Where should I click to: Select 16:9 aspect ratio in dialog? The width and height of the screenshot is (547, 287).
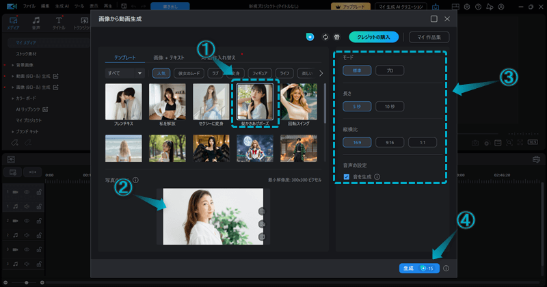(x=357, y=142)
